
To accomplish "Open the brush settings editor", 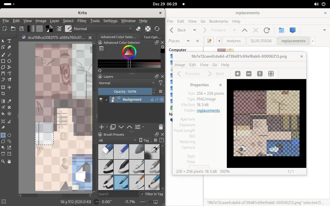I will point(59,29).
